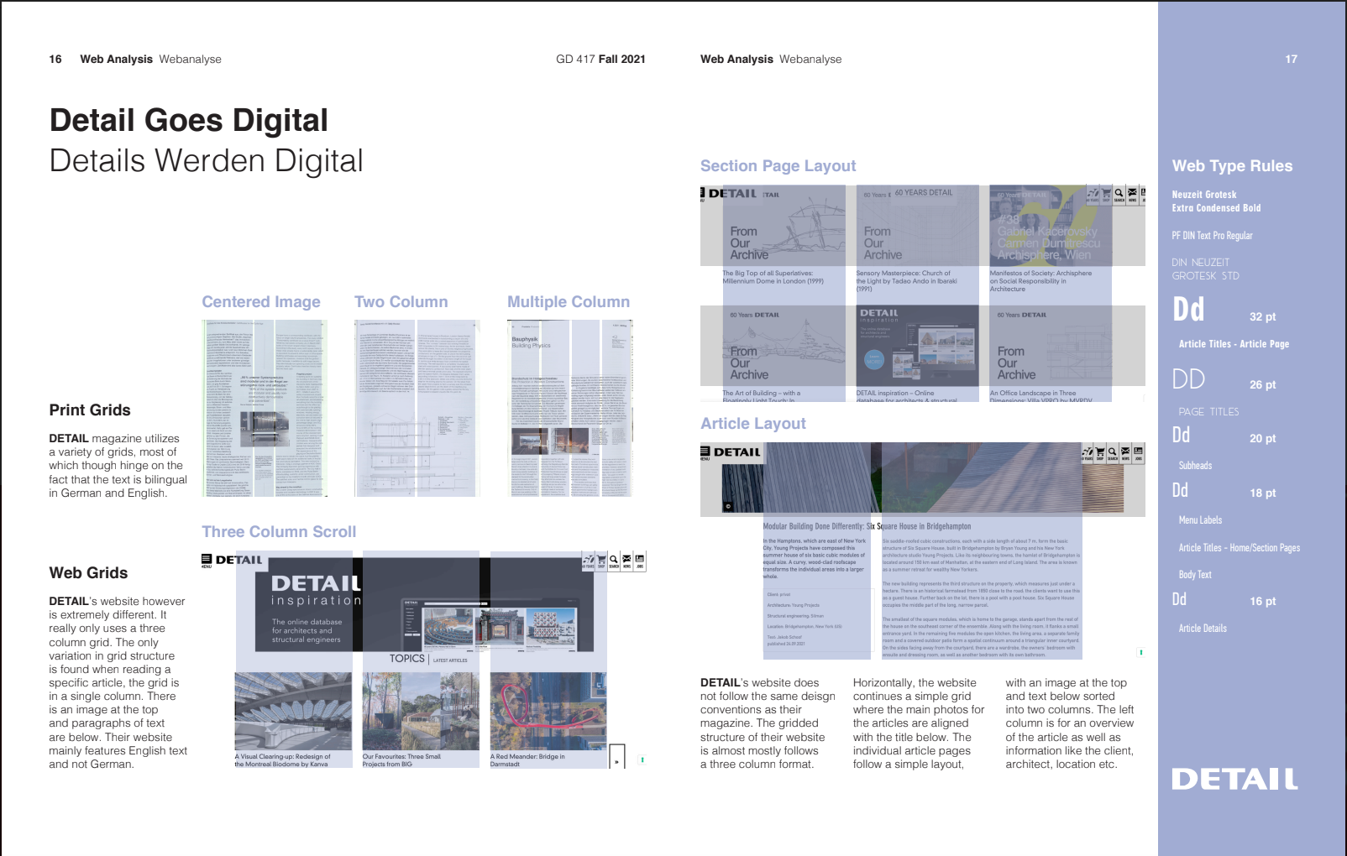The image size is (1347, 856).
Task: Click the '32 pt' size label
Action: [x=1262, y=317]
